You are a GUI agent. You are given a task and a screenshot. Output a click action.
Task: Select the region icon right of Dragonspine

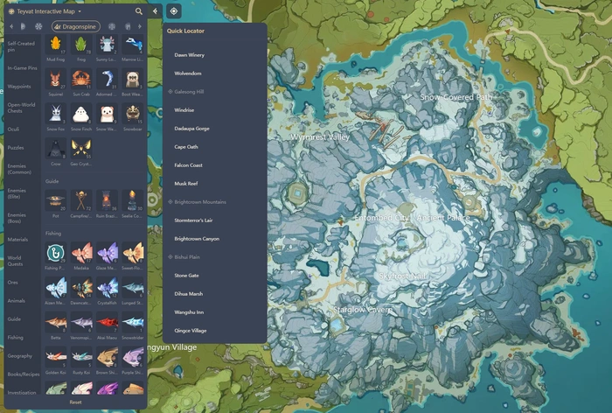[112, 26]
